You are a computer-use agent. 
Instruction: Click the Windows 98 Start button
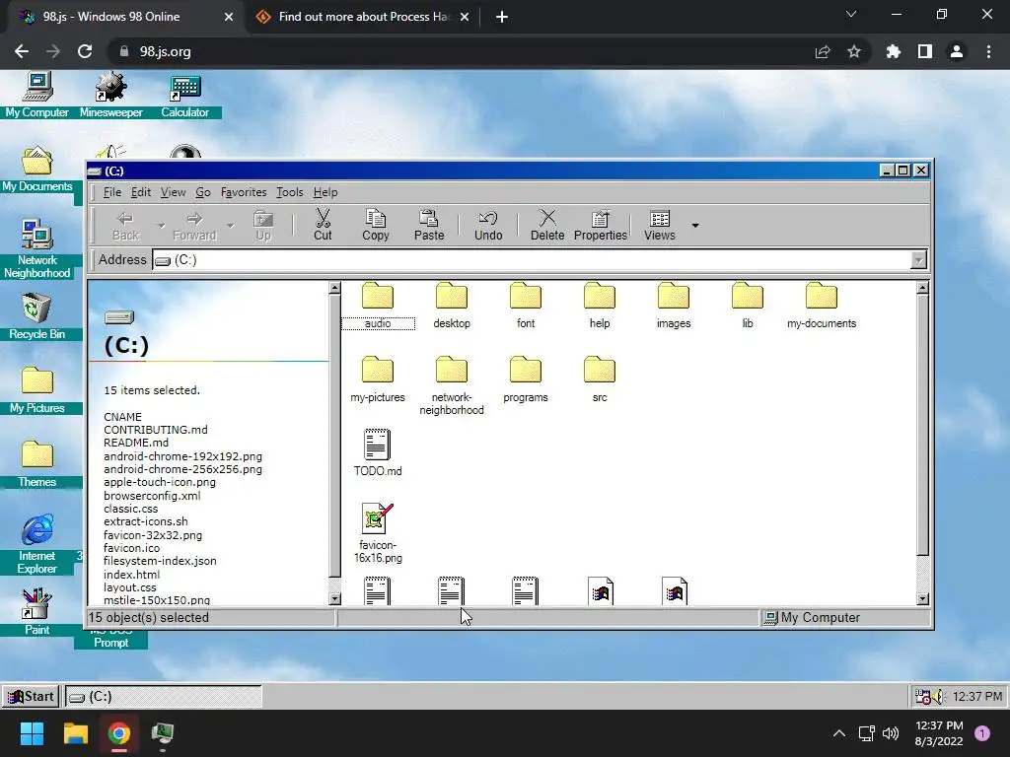(x=31, y=696)
